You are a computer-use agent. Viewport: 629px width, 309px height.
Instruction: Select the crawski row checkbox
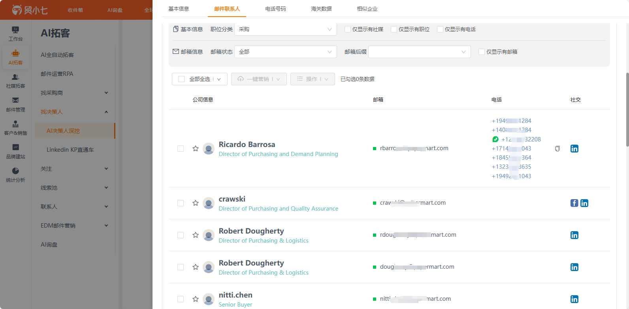click(x=181, y=203)
